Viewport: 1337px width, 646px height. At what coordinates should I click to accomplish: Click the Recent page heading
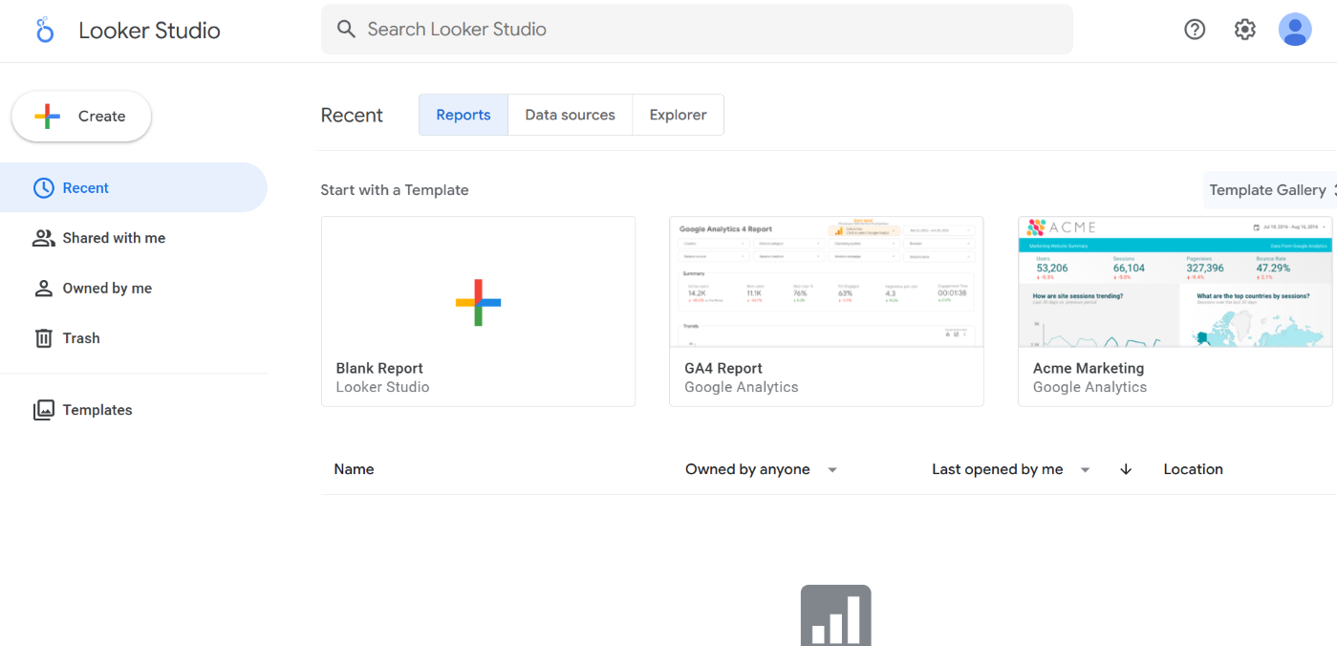352,115
